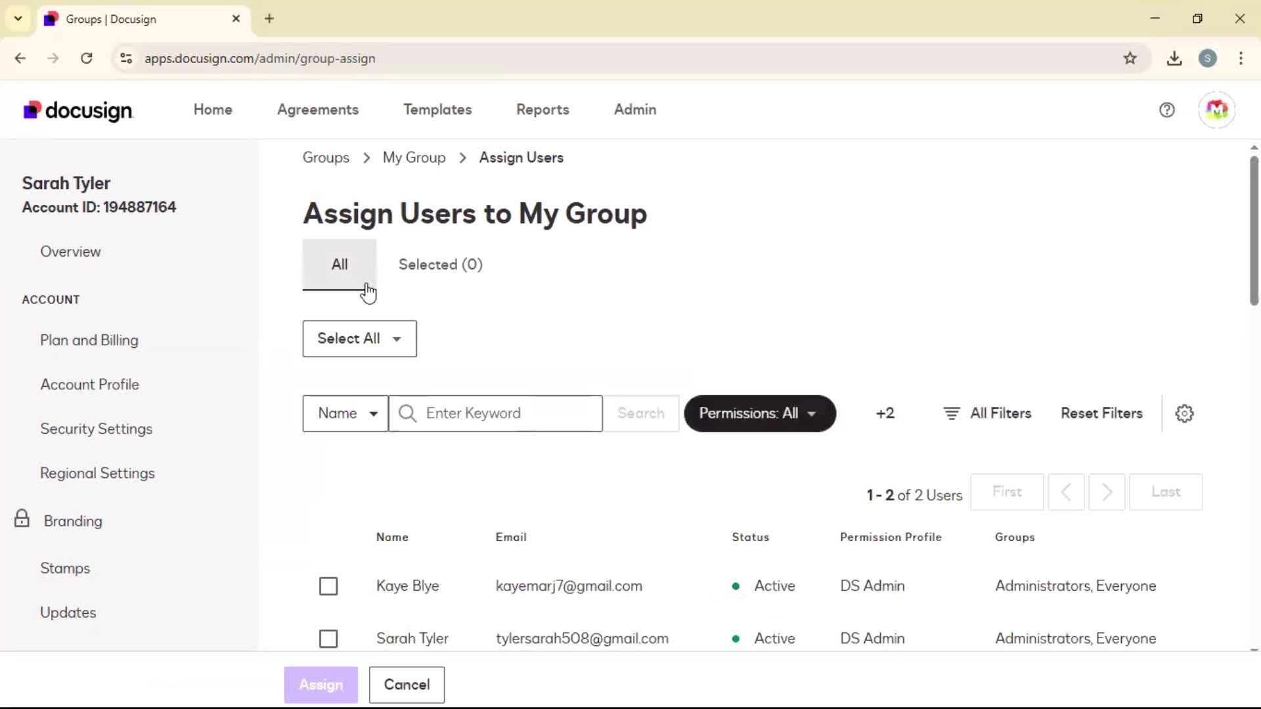Viewport: 1261px width, 709px height.
Task: Click the browser address bar URL
Action: click(x=260, y=58)
